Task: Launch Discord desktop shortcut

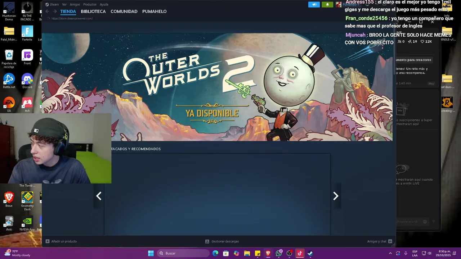Action: pos(27,81)
